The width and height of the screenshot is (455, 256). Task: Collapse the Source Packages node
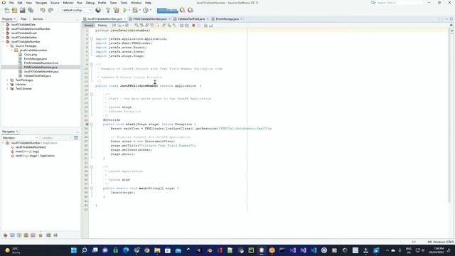click(x=8, y=46)
